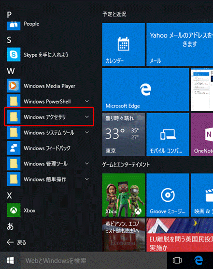Viewport: 213px width, 269px height.
Task: Open the screenshot thumbnail tile beside Edge
Action: coord(202,90)
